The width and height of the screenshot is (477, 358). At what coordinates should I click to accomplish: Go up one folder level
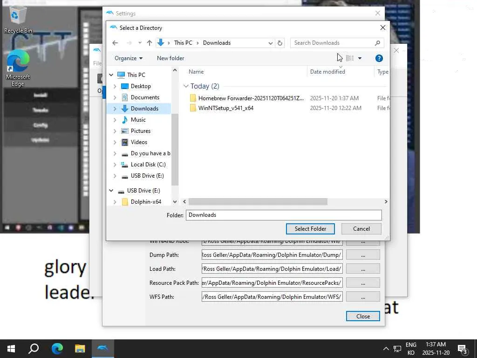coord(150,43)
